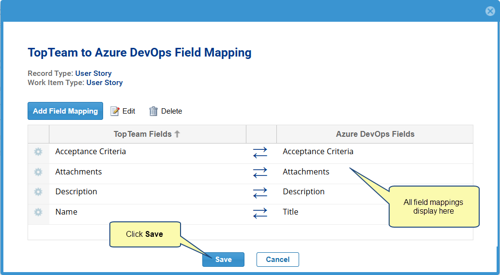Click sync arrows for Acceptance Criteria mapping
The image size is (500, 275).
[260, 153]
